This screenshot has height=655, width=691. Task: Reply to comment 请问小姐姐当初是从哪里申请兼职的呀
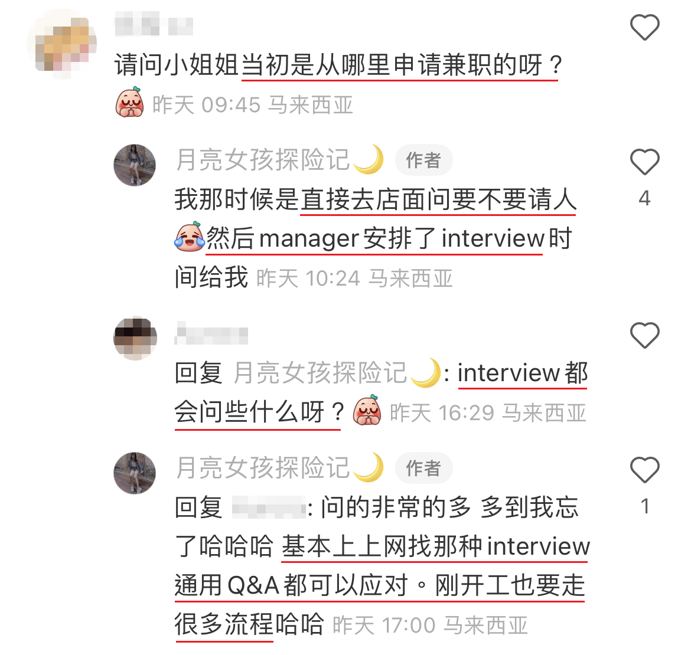[x=338, y=65]
